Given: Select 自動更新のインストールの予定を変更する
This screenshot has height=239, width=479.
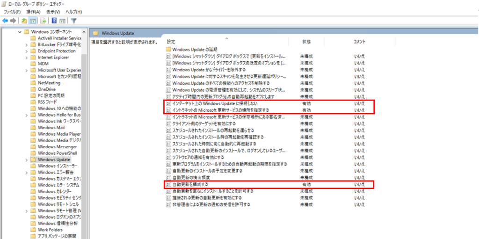Looking at the screenshot, I should click(207, 171).
